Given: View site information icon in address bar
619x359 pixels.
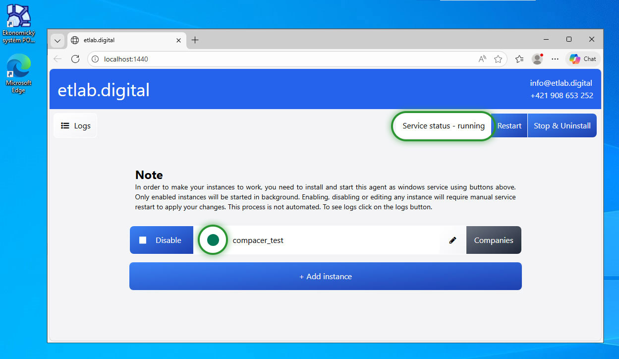Looking at the screenshot, I should [96, 59].
